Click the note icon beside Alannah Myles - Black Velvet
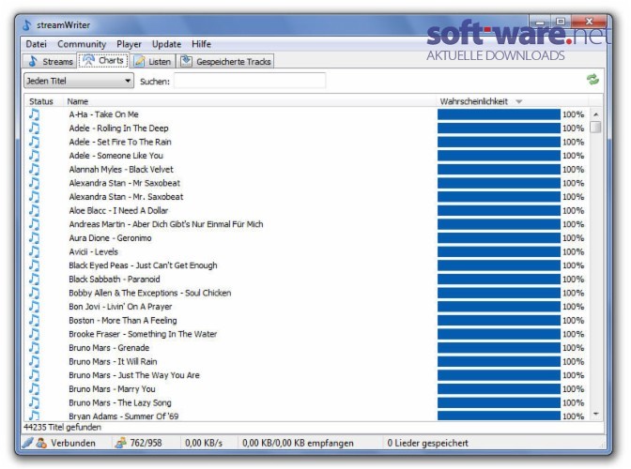631x469 pixels. tap(34, 169)
